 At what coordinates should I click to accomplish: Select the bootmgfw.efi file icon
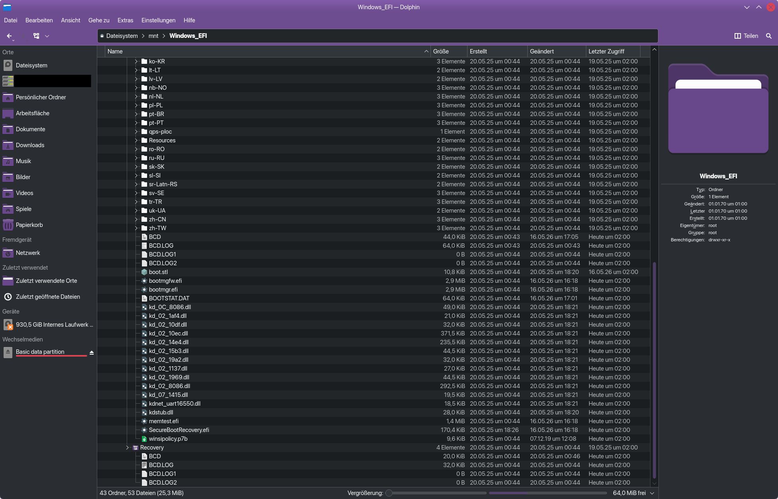[x=144, y=281]
